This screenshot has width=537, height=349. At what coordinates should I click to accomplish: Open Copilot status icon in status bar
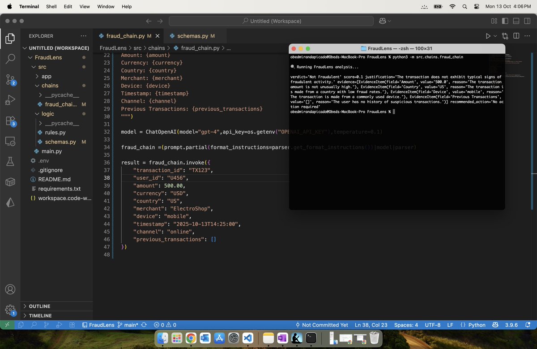pyautogui.click(x=495, y=325)
